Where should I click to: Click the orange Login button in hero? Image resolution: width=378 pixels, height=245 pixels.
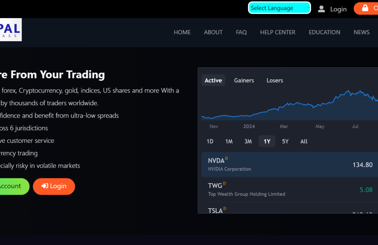point(54,186)
